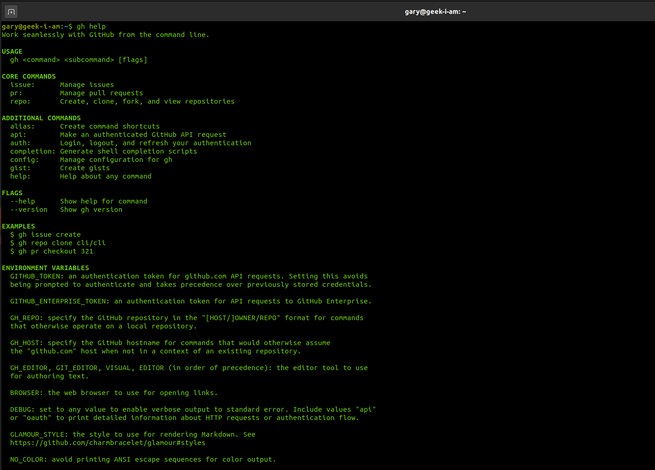Click the '--help' flag
The width and height of the screenshot is (655, 470).
(x=23, y=201)
